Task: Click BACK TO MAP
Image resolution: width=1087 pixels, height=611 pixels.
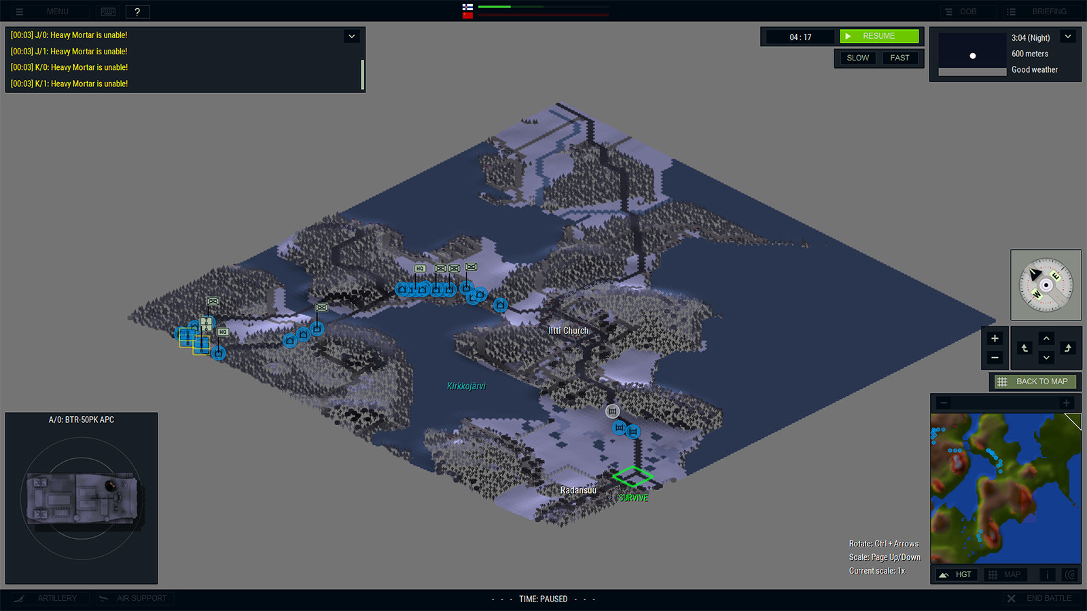Action: pyautogui.click(x=1034, y=382)
